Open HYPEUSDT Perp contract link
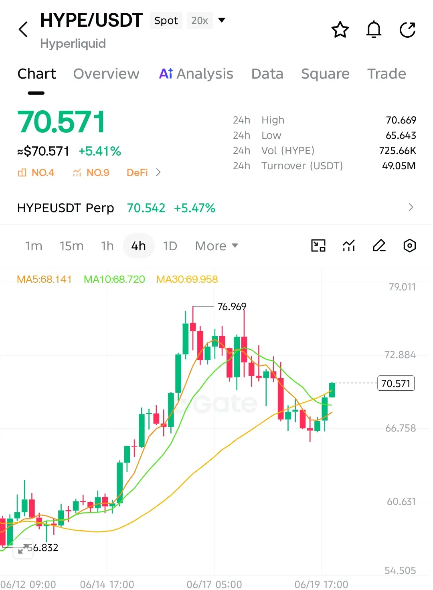 [x=66, y=208]
